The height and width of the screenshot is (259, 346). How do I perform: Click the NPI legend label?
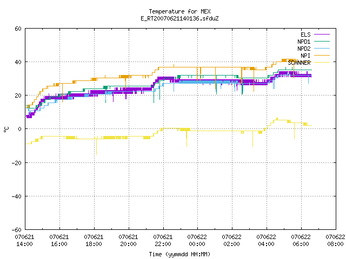305,56
